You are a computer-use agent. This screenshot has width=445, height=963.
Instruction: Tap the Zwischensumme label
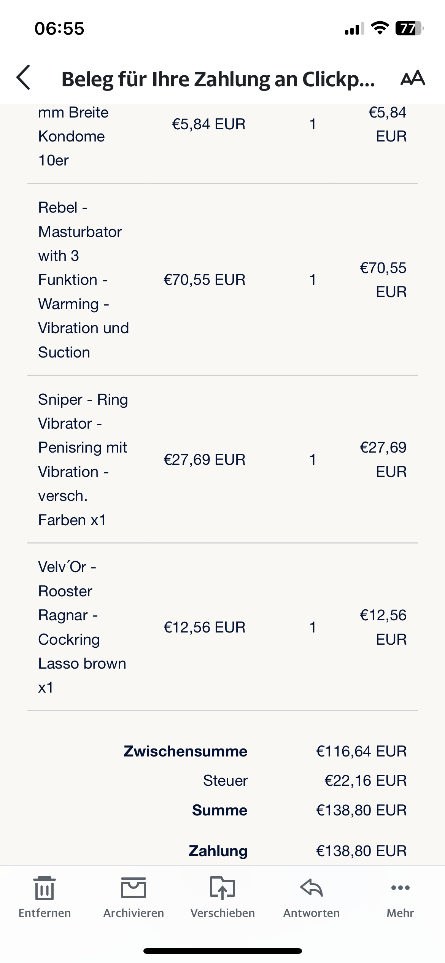pyautogui.click(x=185, y=751)
